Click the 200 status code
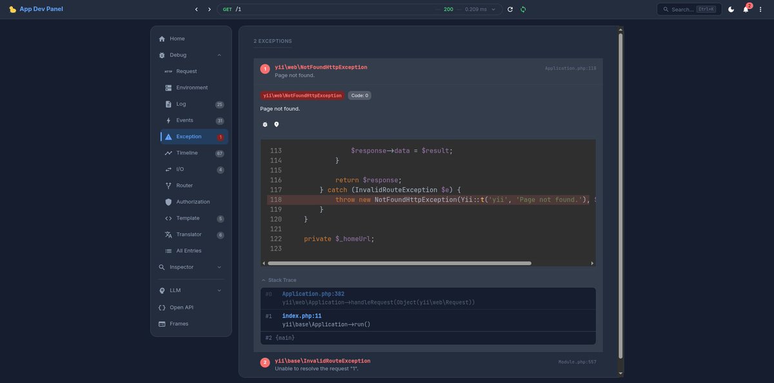Image resolution: width=774 pixels, height=383 pixels. pyautogui.click(x=448, y=9)
